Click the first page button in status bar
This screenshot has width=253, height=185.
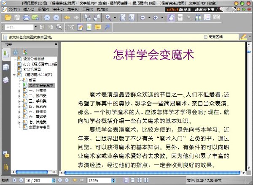click(14, 180)
